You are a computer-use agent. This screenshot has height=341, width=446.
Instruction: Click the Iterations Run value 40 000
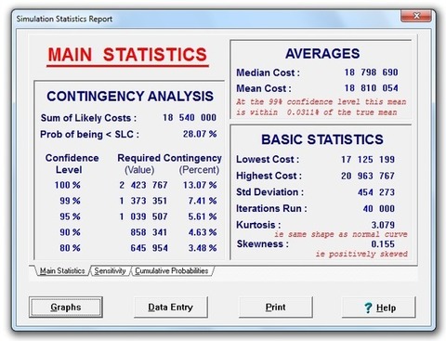(379, 209)
